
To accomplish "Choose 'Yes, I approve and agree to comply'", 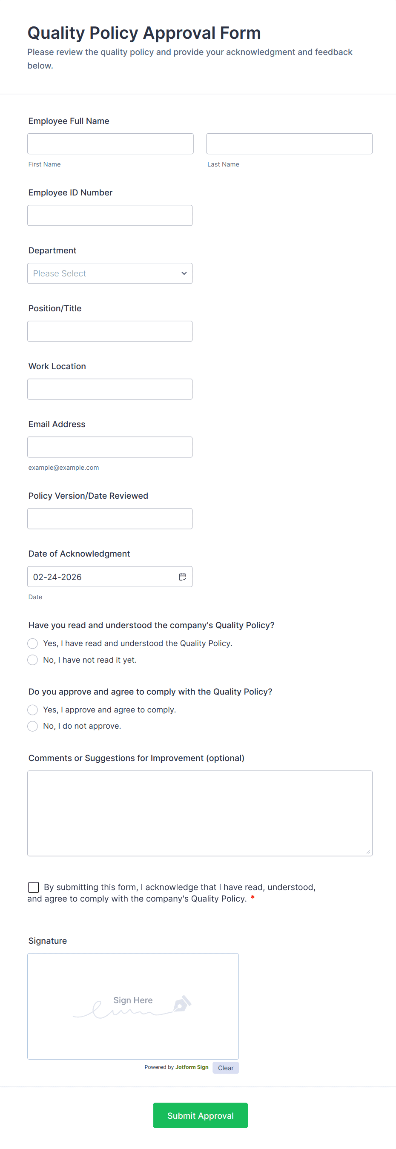I will 32,710.
